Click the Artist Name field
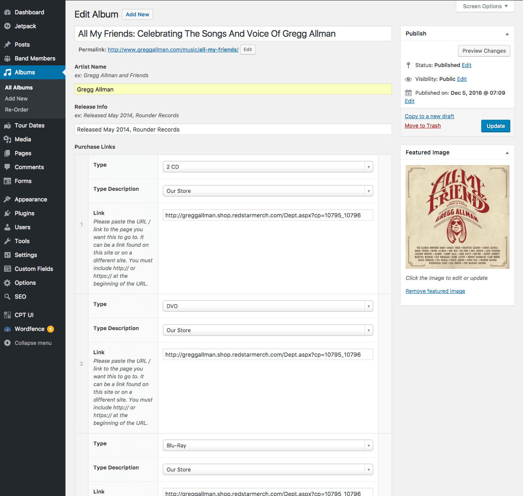The image size is (523, 496). 233,89
